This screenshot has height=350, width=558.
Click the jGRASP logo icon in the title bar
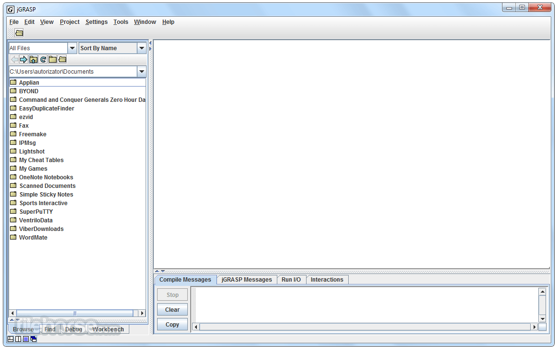tap(11, 9)
